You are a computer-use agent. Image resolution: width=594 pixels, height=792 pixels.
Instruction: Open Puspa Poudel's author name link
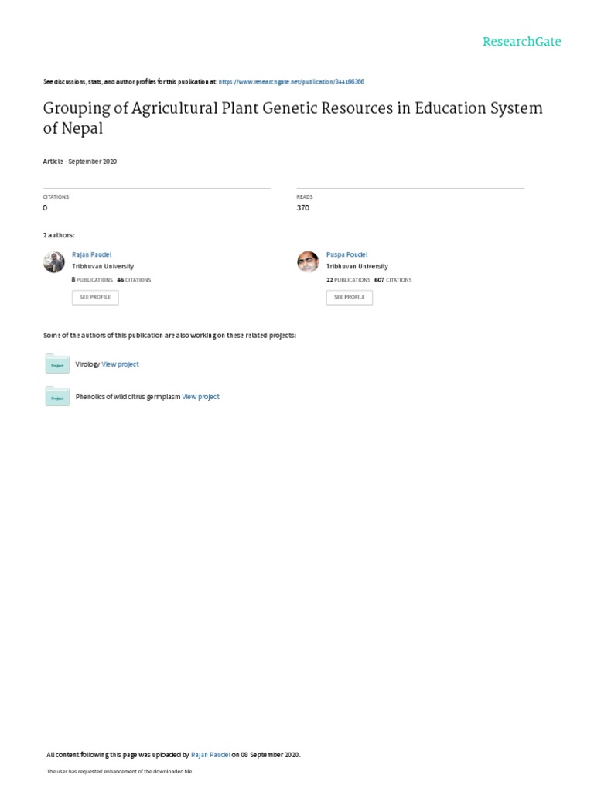tap(346, 254)
